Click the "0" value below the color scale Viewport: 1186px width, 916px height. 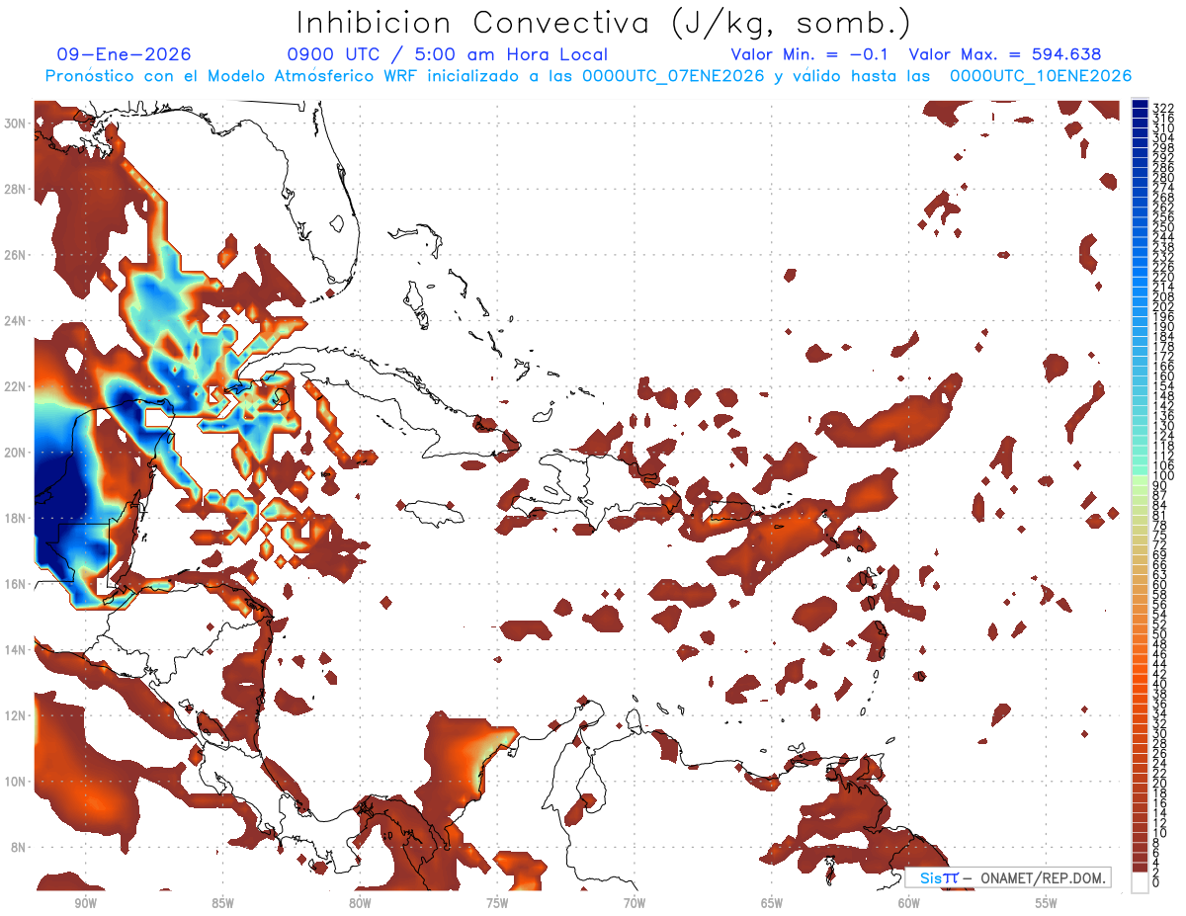(1156, 882)
